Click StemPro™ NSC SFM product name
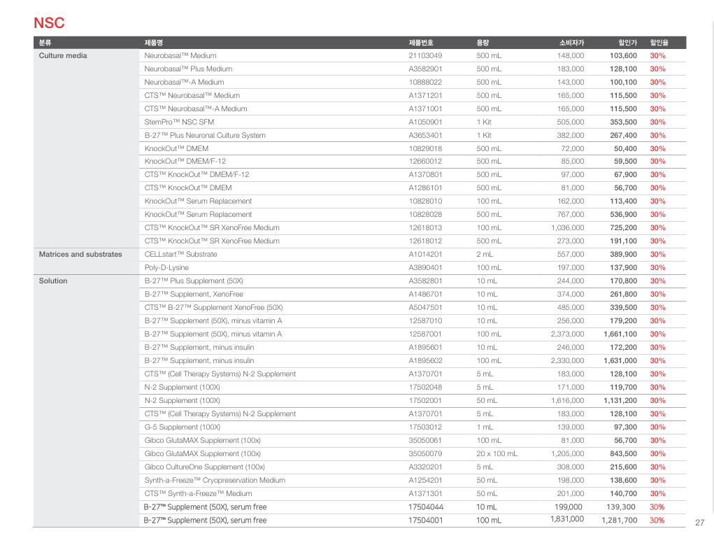 tap(179, 122)
